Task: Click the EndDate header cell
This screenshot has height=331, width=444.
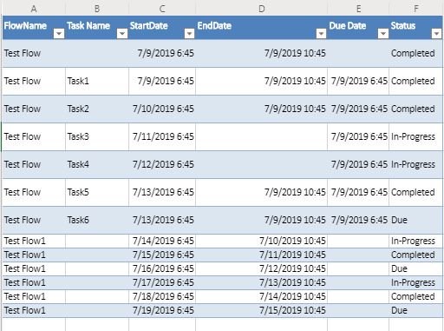Action: click(262, 28)
